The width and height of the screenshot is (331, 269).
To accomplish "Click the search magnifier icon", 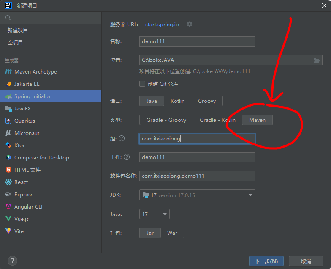I will 8,18.
